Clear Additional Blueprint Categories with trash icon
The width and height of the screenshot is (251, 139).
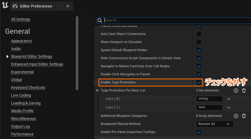pos(244,116)
